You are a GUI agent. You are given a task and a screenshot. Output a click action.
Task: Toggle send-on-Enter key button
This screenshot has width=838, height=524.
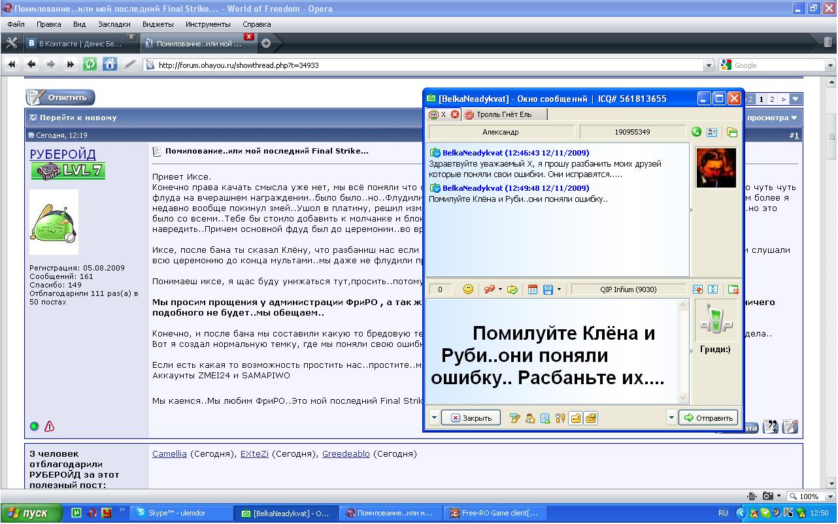(x=575, y=418)
